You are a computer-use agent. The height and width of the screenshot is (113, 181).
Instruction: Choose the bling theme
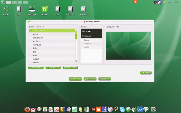click(x=91, y=40)
